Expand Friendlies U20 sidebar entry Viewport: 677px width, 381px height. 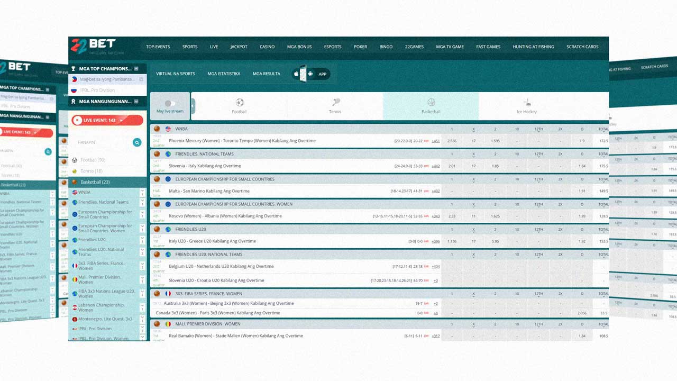pyautogui.click(x=142, y=240)
